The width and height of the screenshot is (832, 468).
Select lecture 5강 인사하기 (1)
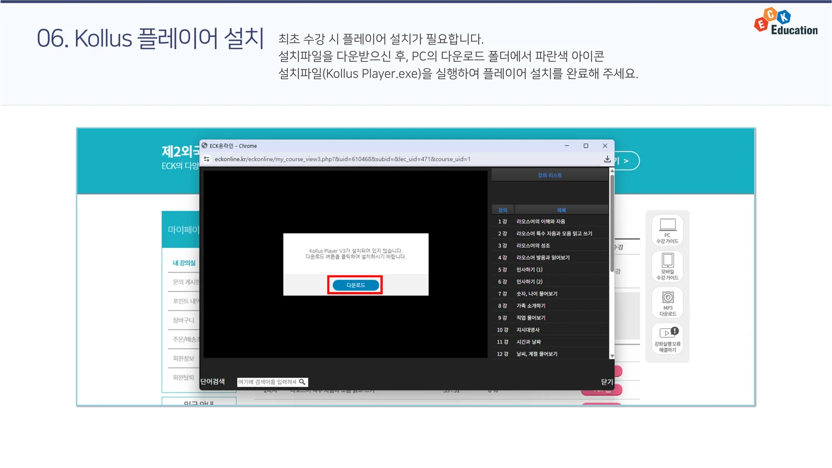(x=550, y=269)
